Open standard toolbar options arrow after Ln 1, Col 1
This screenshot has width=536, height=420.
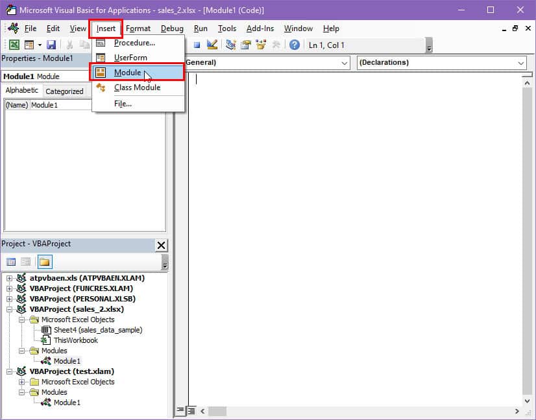point(429,45)
